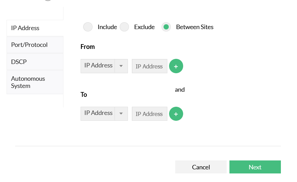Open the From address type combo box
Screen dimensions: 297x182
(x=99, y=66)
